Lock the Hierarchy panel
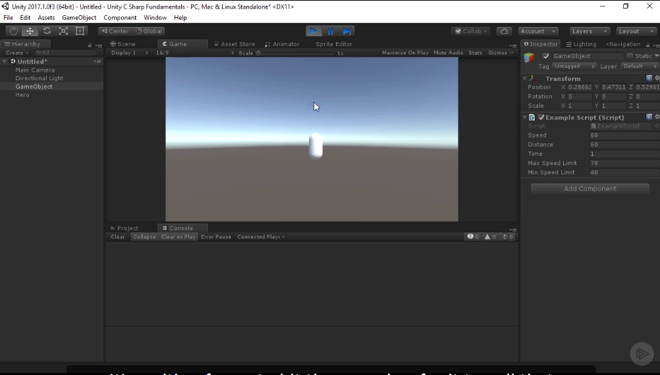This screenshot has width=660, height=375. pyautogui.click(x=90, y=45)
